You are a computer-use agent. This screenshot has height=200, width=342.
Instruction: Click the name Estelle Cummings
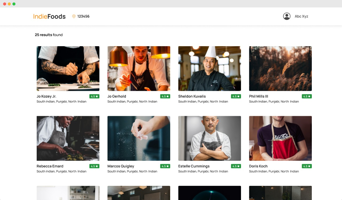click(x=194, y=166)
